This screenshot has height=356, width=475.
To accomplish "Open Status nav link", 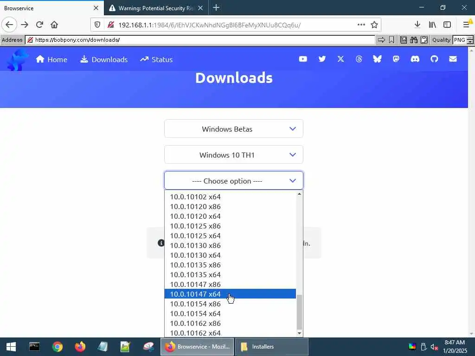I will pos(156,59).
